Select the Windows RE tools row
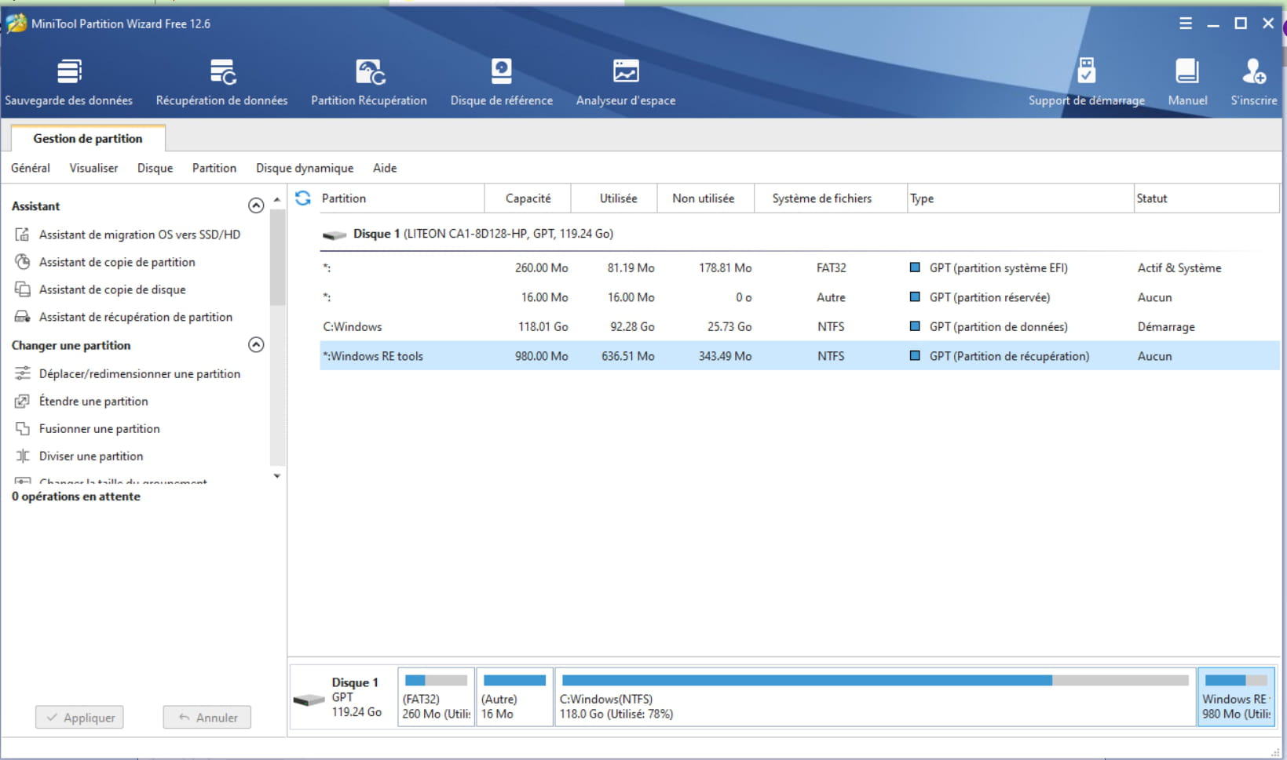The height and width of the screenshot is (760, 1287). click(x=799, y=356)
